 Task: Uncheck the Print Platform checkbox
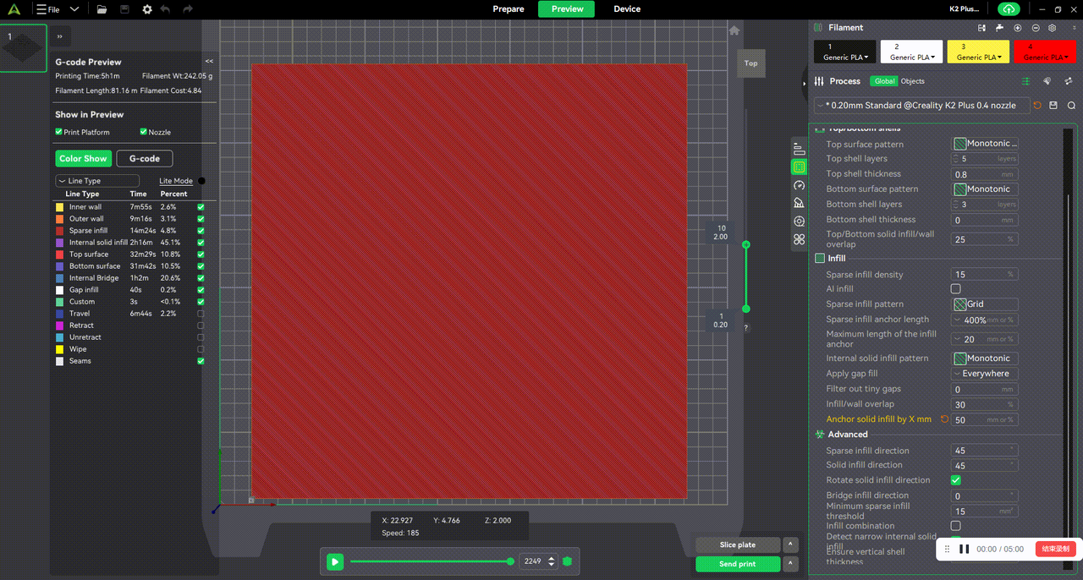(x=59, y=132)
